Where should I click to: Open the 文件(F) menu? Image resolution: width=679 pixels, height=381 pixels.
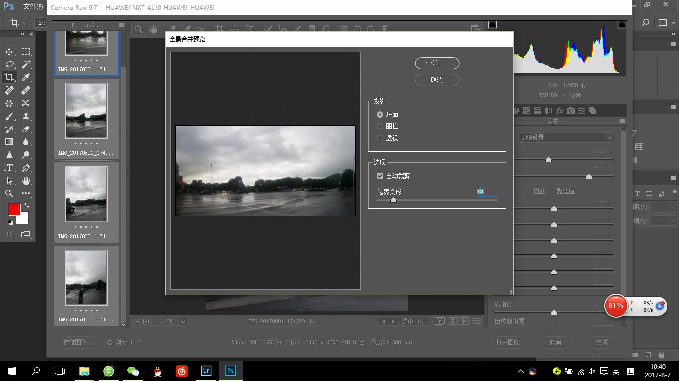pos(33,7)
